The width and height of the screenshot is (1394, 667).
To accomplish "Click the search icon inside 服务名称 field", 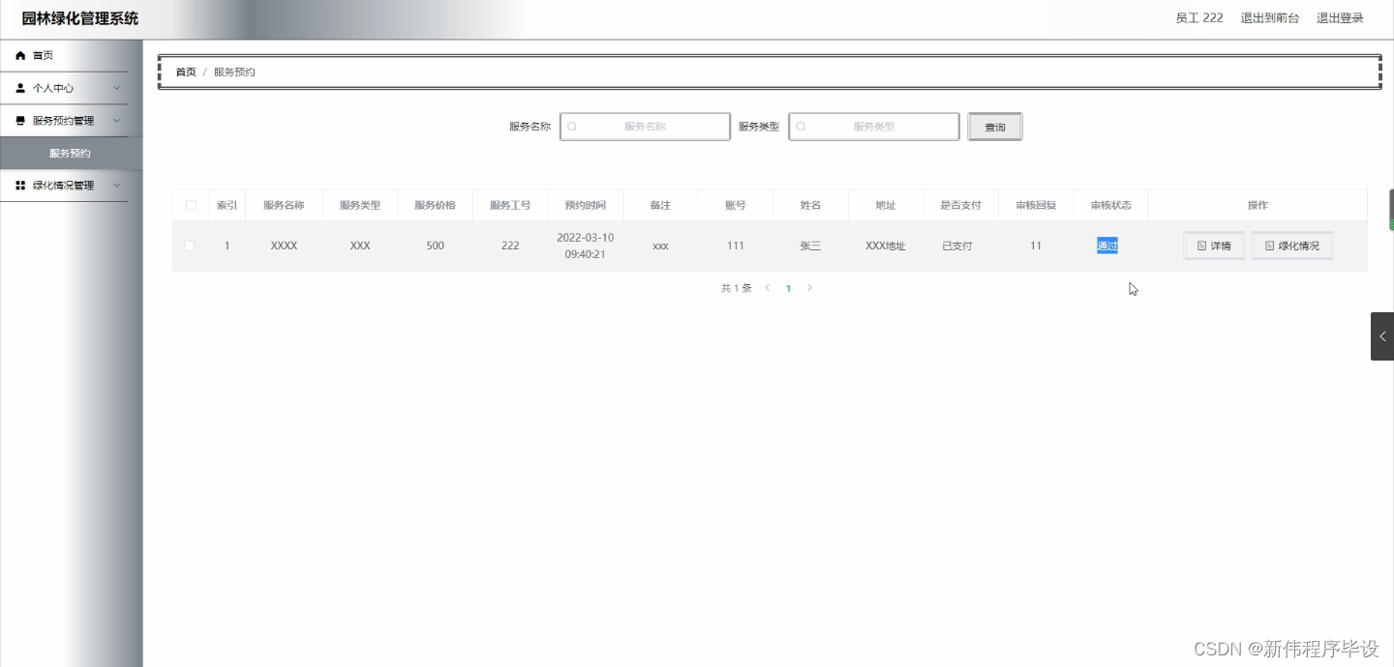I will point(573,126).
